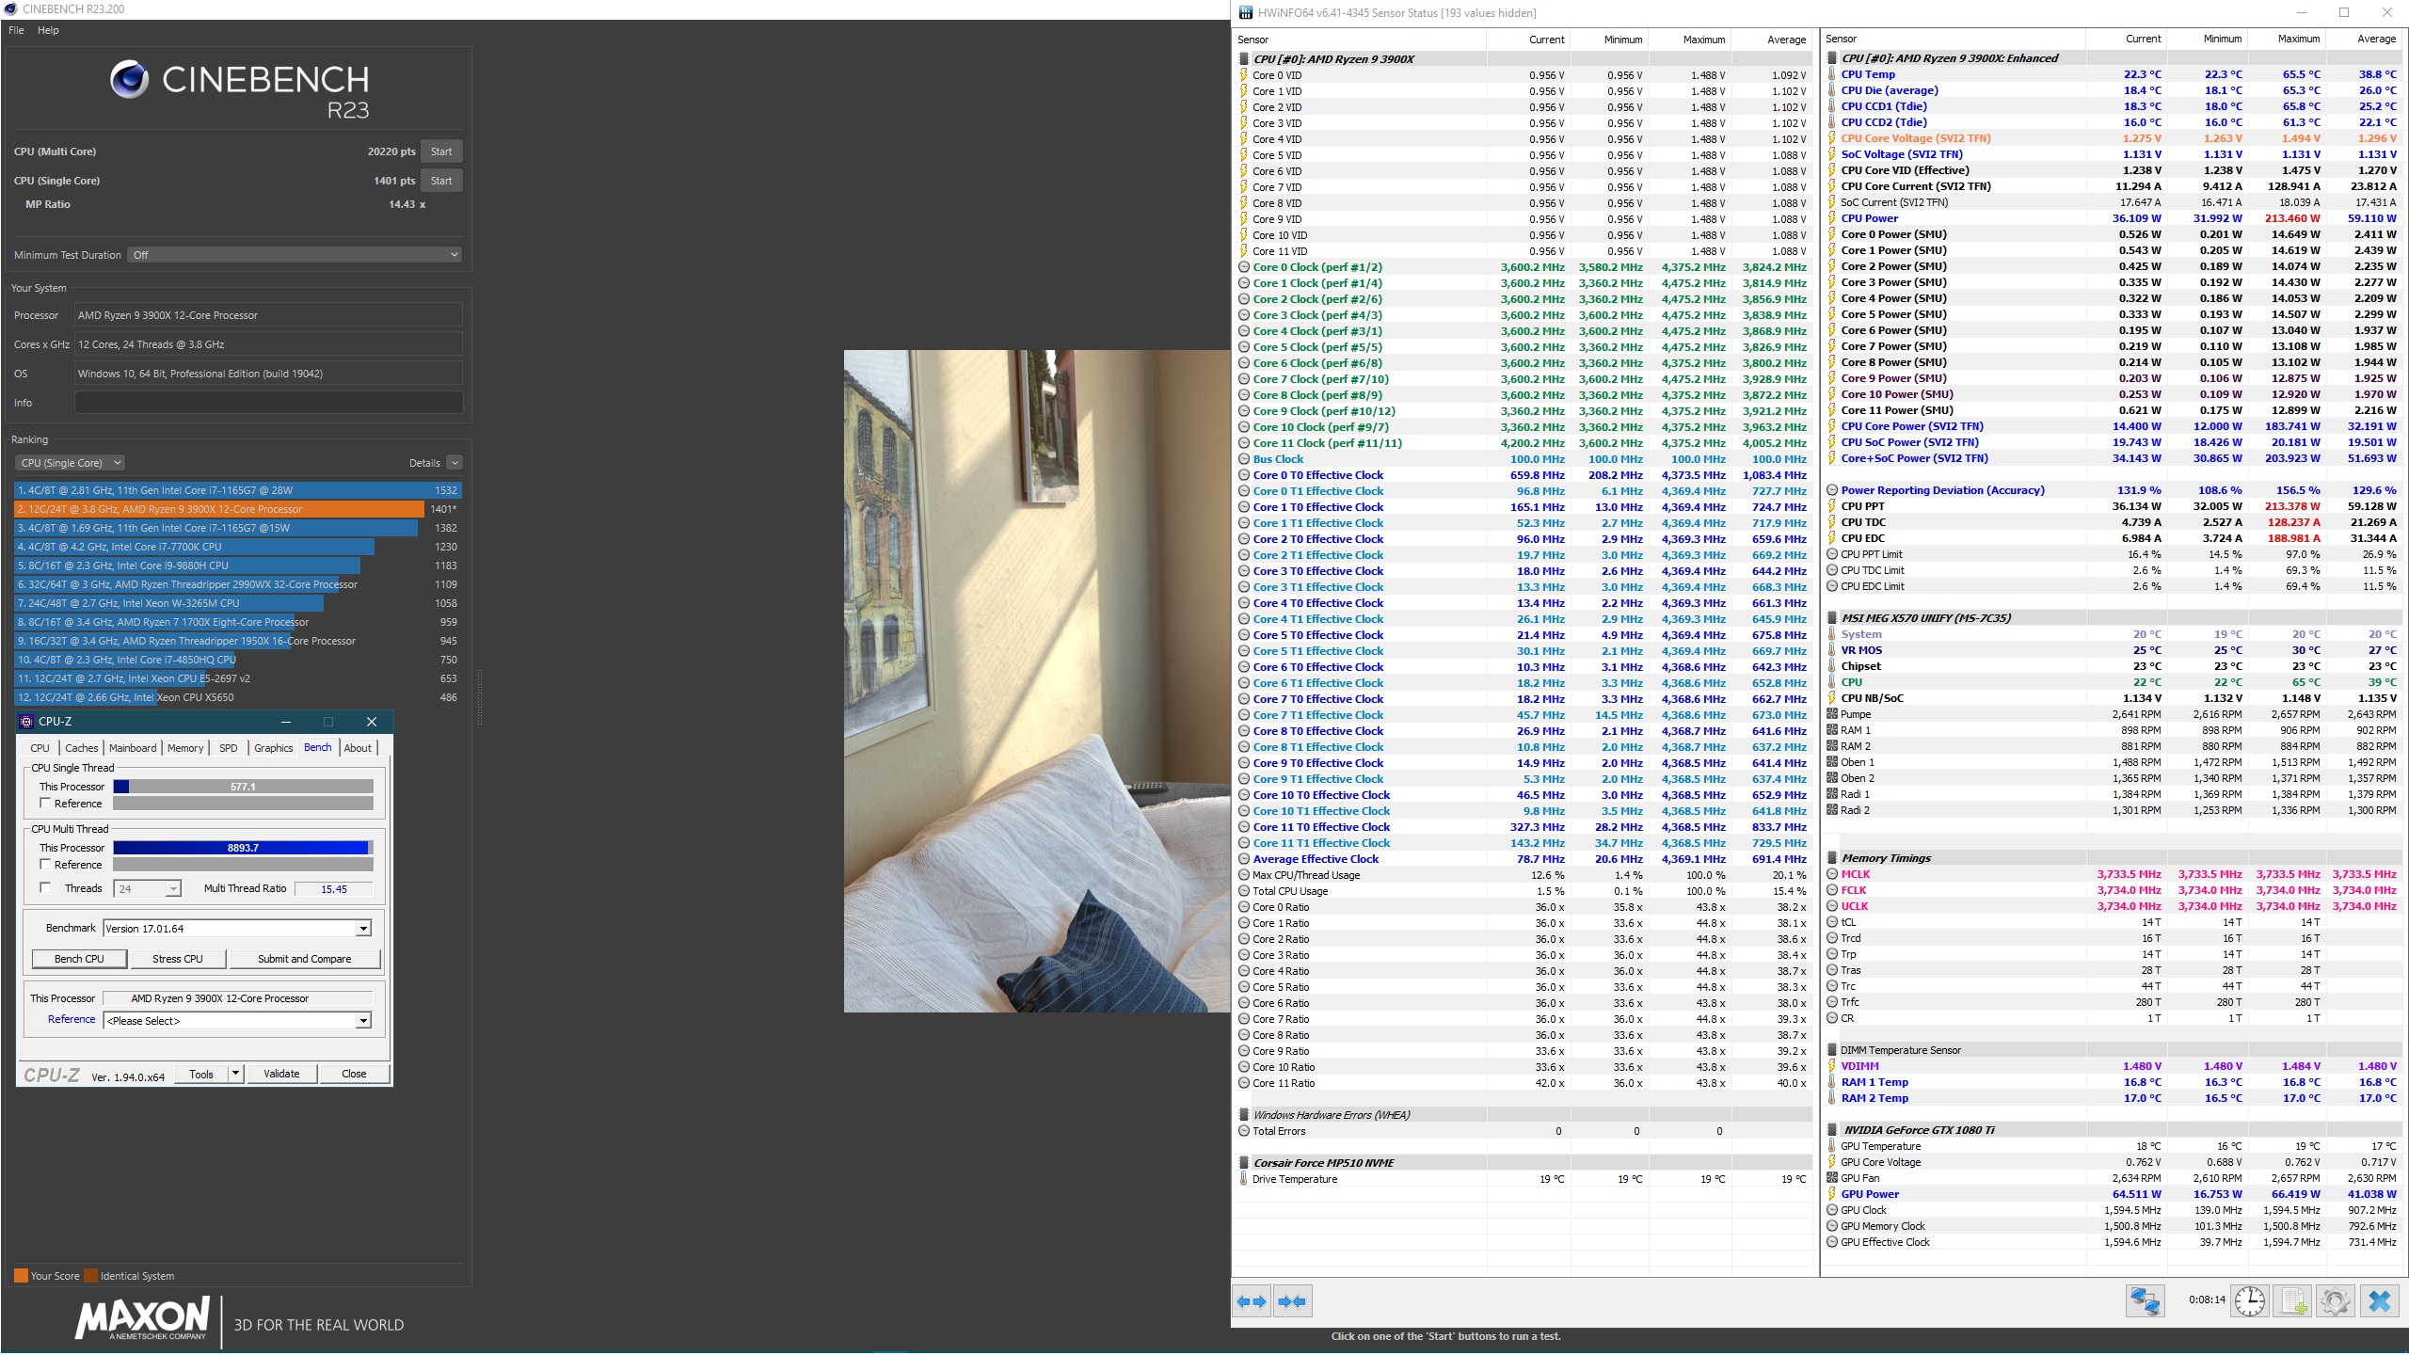Viewport: 2409px width, 1355px height.
Task: Click the clock reset timer icon
Action: point(2250,1300)
